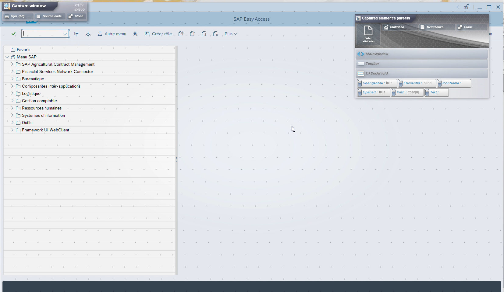Toggle the ElementId attribute switch
Image resolution: width=504 pixels, height=292 pixels.
pos(401,83)
